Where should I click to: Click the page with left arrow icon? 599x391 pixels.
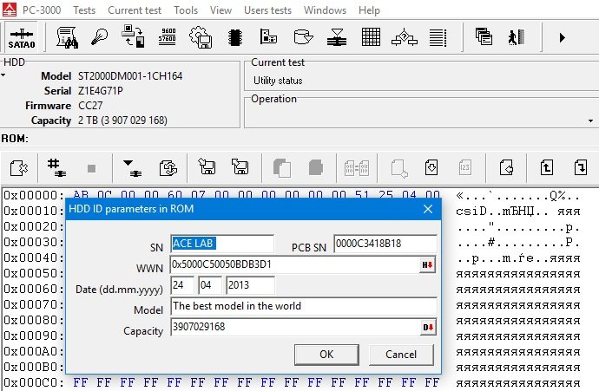(506, 167)
